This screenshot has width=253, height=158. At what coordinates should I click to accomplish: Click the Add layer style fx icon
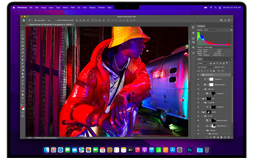click(x=210, y=138)
